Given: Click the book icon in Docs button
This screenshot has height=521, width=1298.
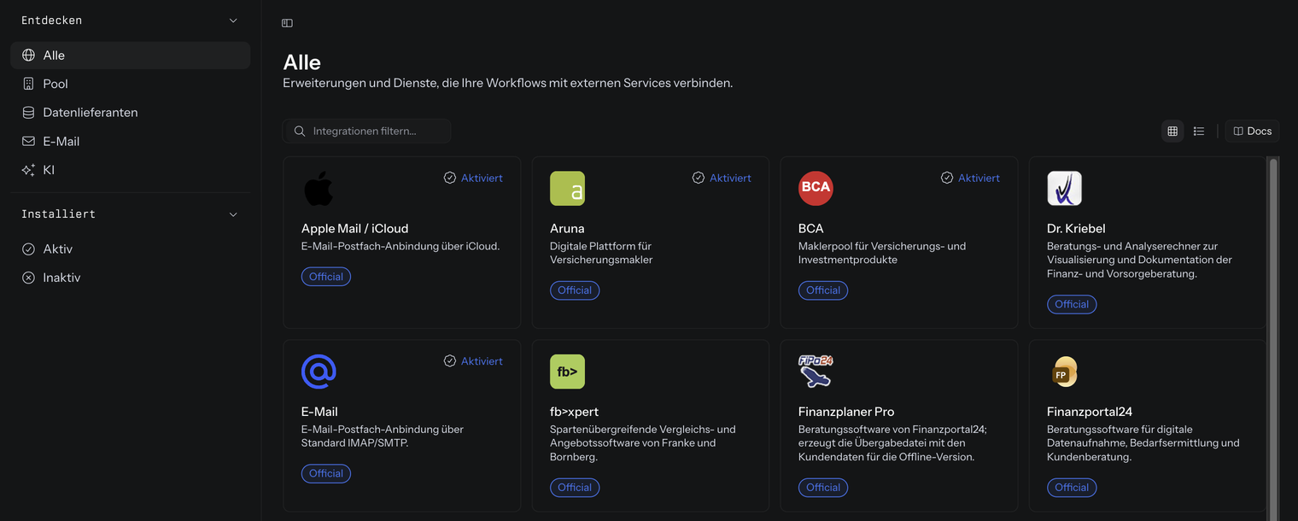Looking at the screenshot, I should (x=1238, y=132).
